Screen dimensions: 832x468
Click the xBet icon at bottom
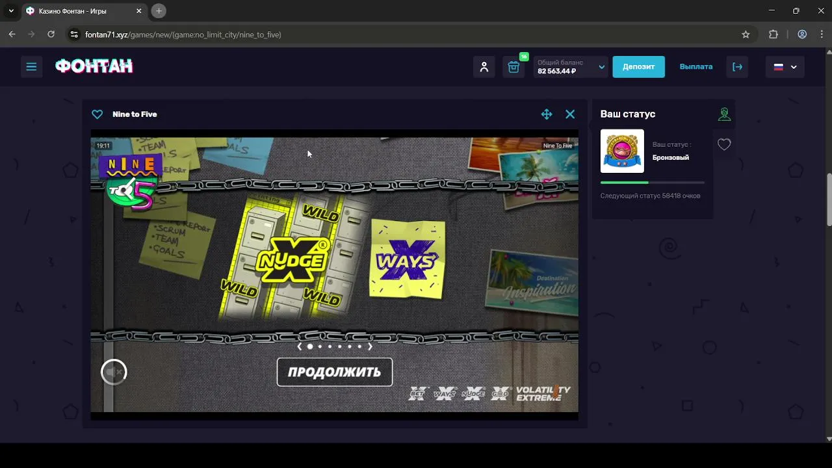pyautogui.click(x=419, y=393)
